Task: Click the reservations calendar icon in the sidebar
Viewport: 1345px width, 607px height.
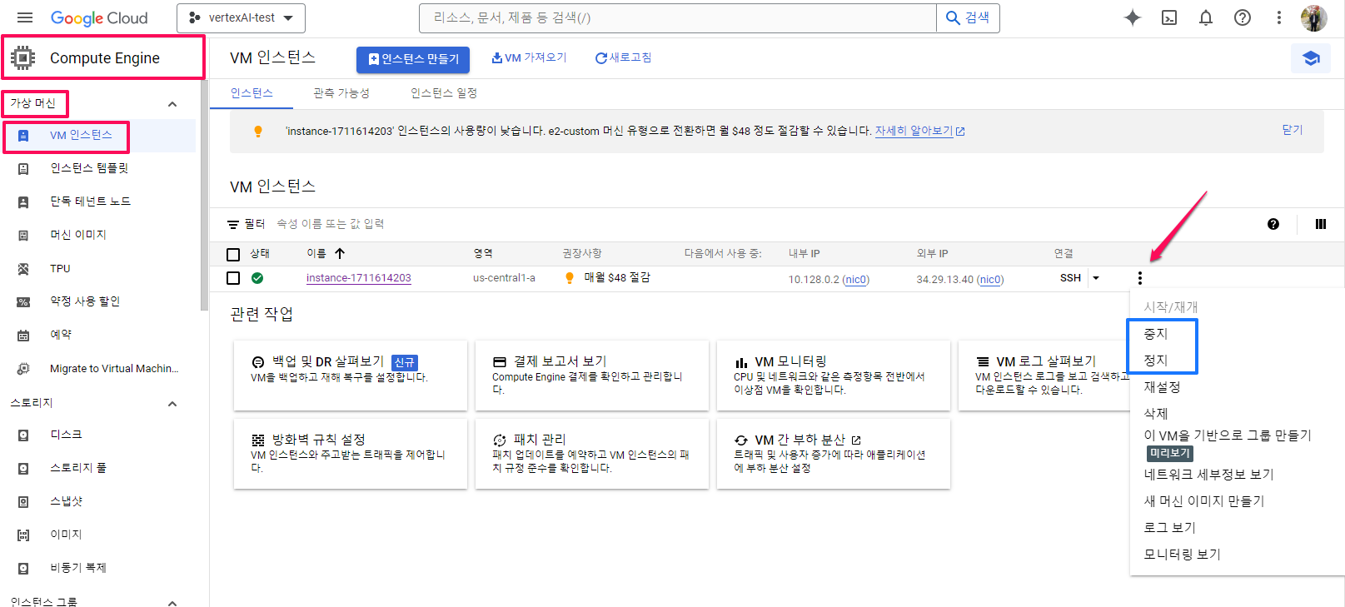Action: tap(23, 336)
